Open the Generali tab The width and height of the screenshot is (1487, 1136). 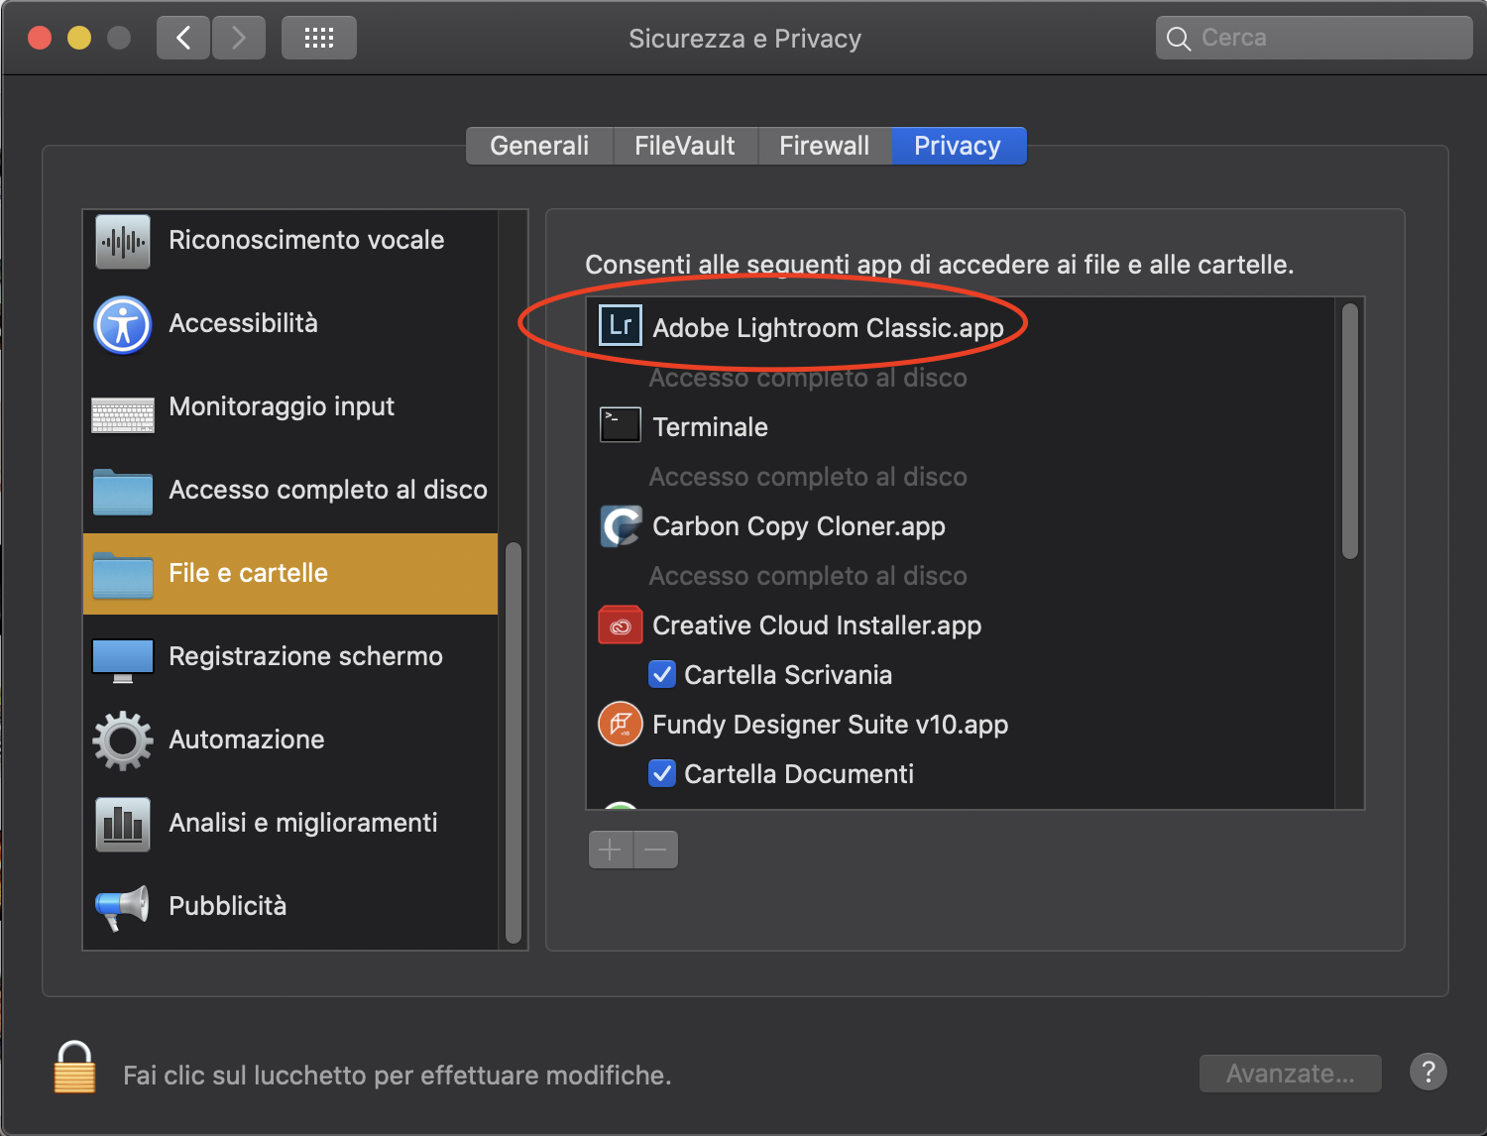click(539, 146)
